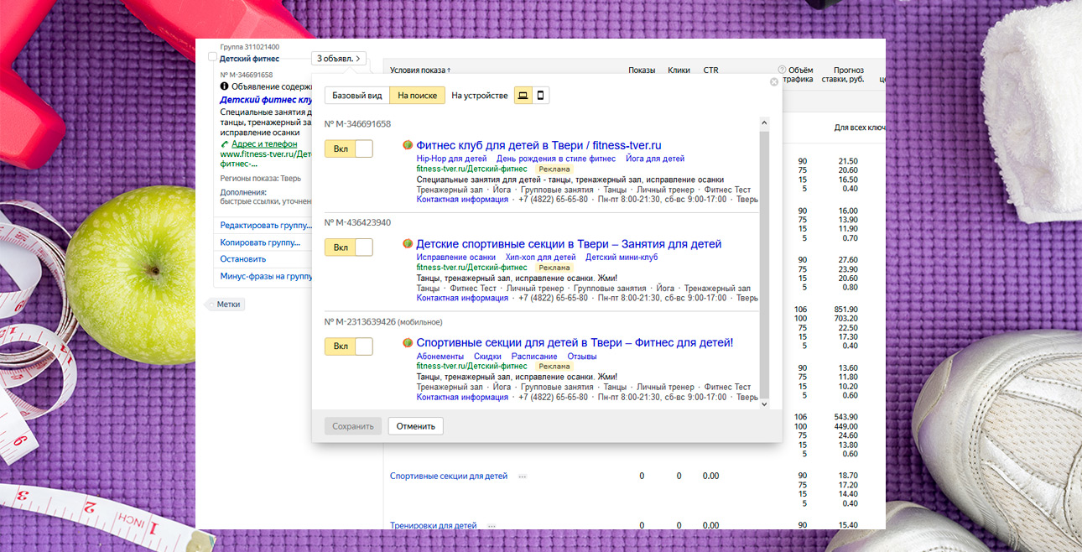
Task: Sort by Условия показа column header
Action: click(x=420, y=70)
